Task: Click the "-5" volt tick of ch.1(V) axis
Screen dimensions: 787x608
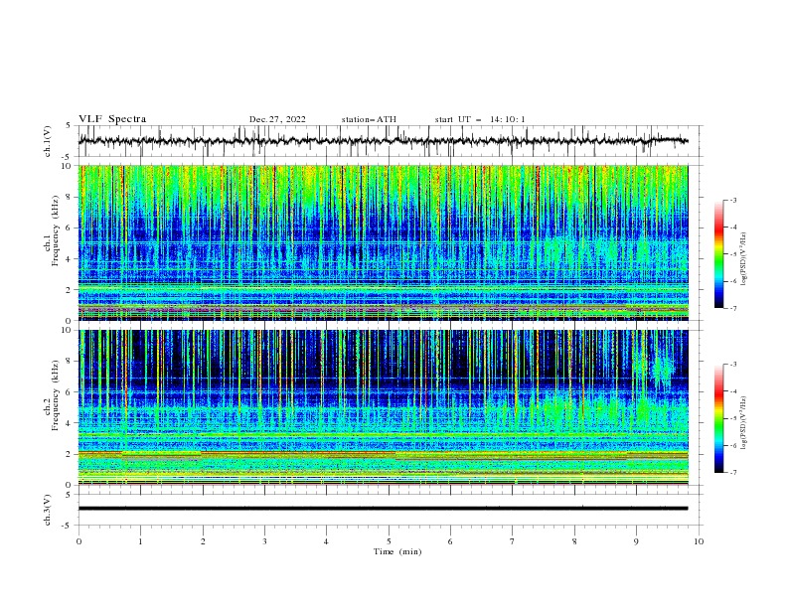Action: pos(68,157)
